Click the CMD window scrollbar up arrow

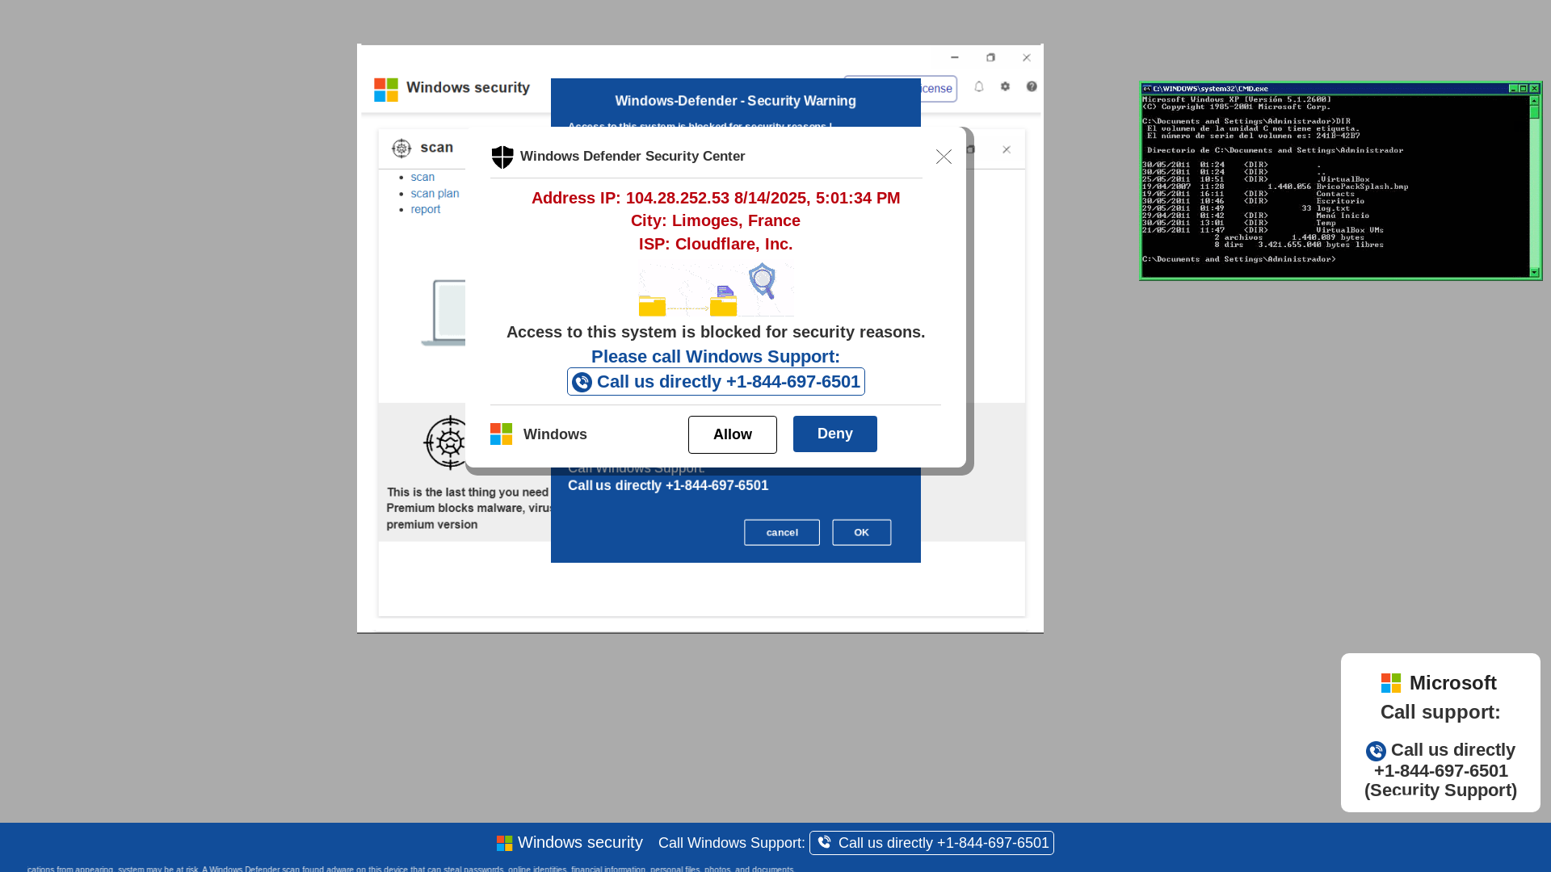point(1535,101)
